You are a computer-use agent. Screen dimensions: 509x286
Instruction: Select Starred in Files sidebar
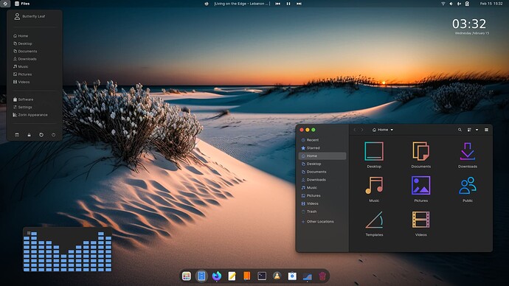pyautogui.click(x=322, y=148)
